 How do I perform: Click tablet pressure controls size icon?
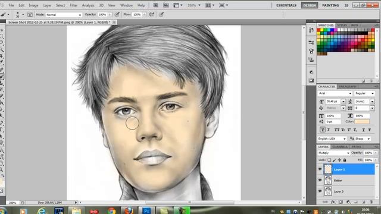(161, 14)
